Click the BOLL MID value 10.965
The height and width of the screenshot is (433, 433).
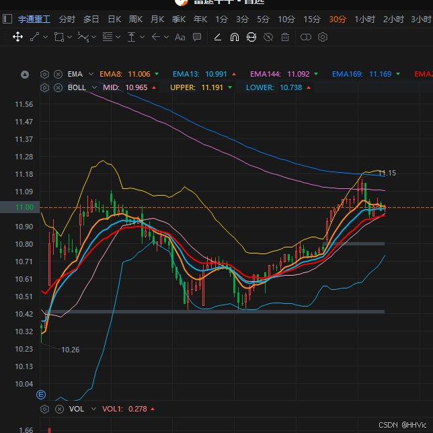136,87
